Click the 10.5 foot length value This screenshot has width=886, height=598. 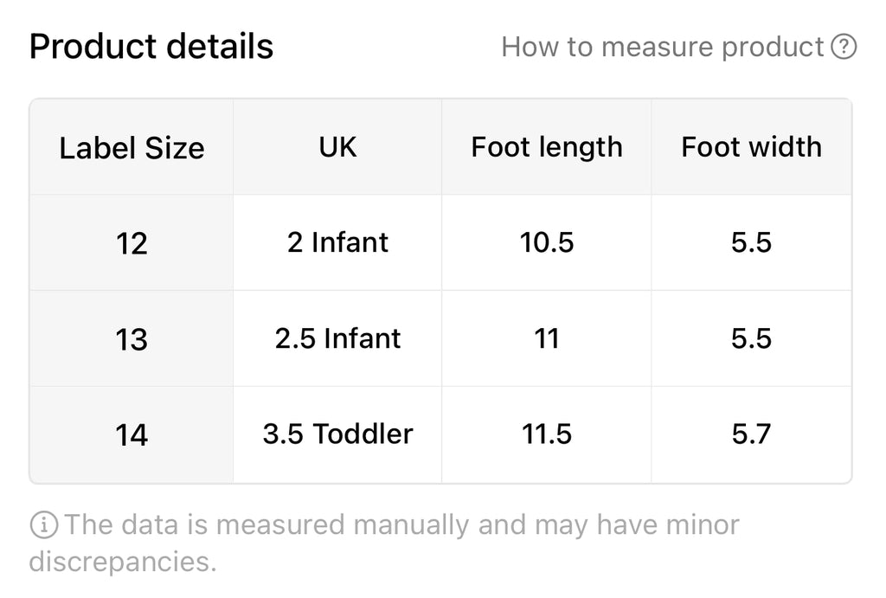(547, 242)
